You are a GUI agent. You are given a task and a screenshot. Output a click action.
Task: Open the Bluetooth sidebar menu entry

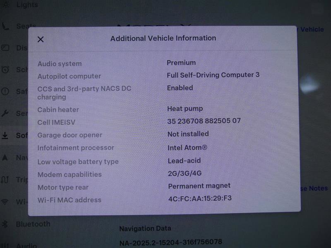[x=32, y=224]
